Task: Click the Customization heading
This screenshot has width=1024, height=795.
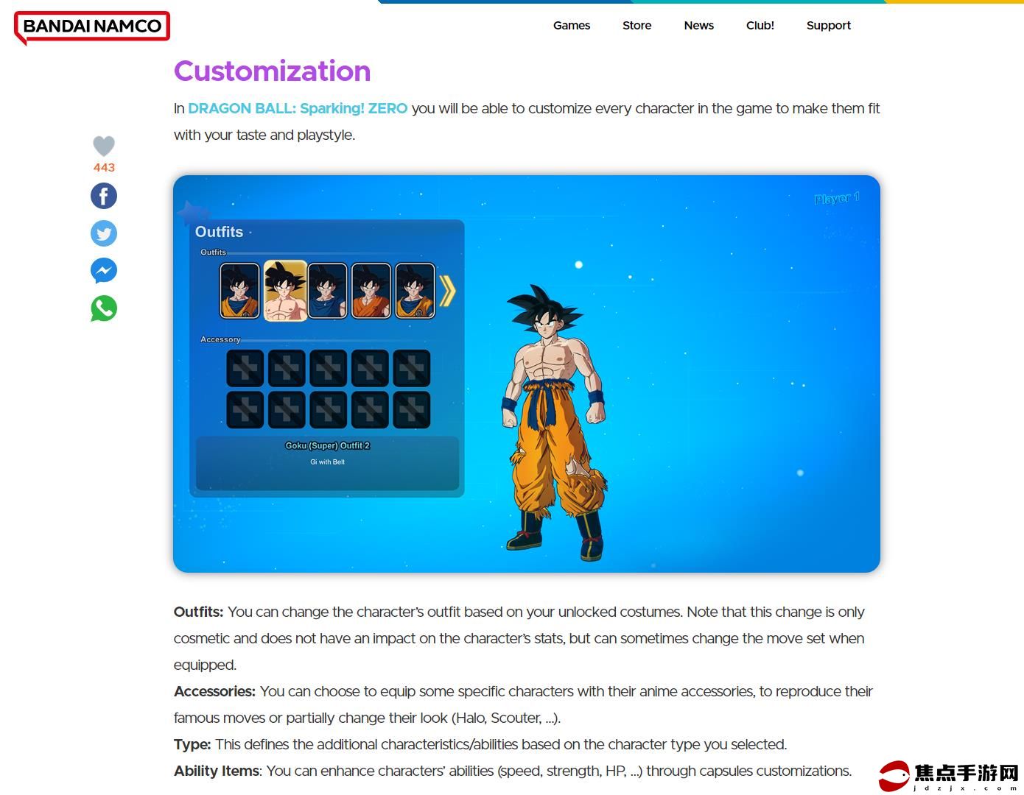Action: click(x=272, y=71)
